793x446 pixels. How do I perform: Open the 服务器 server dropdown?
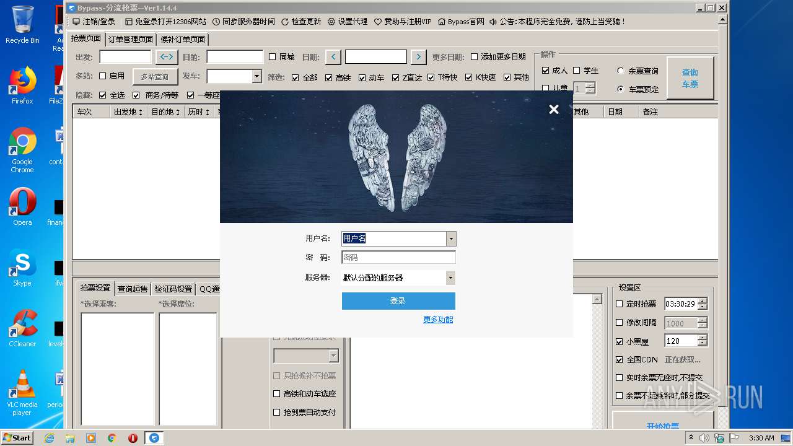(x=451, y=278)
